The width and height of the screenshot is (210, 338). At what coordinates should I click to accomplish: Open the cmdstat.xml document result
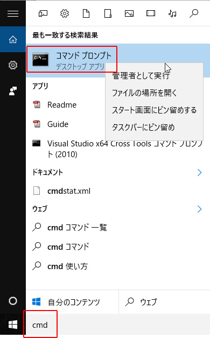[118, 191]
